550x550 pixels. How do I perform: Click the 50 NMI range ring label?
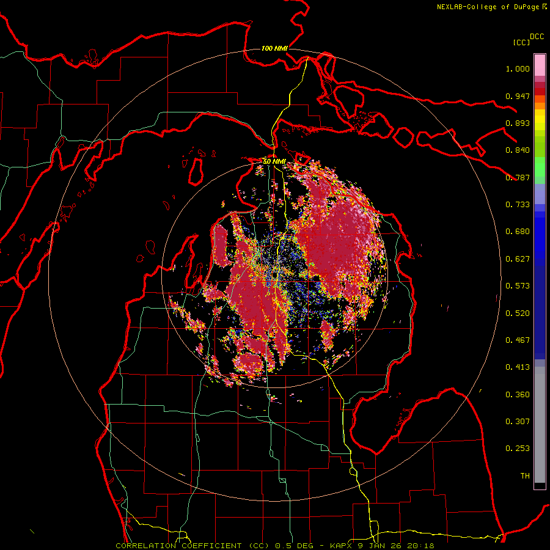[x=274, y=161]
